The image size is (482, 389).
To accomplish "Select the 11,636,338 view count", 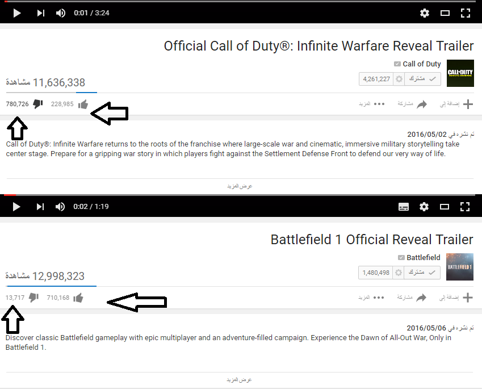I will click(x=45, y=82).
